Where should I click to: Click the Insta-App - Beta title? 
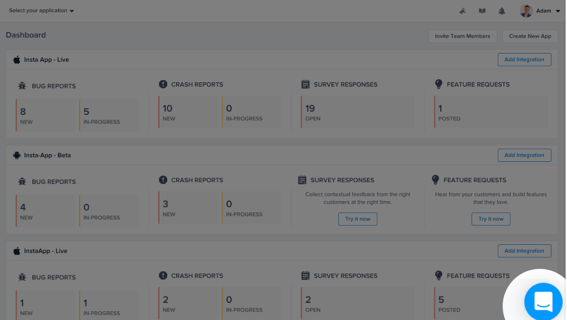(47, 155)
